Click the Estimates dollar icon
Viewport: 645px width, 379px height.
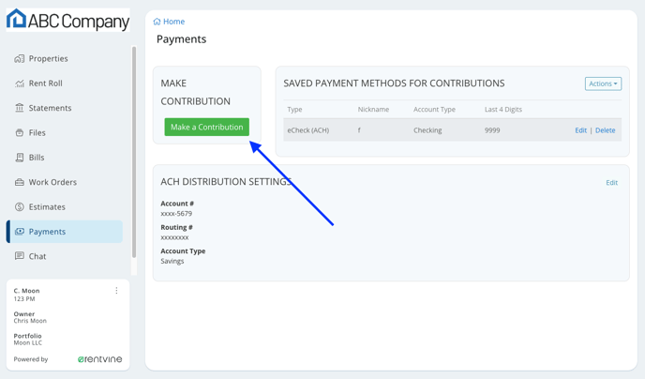coord(20,206)
